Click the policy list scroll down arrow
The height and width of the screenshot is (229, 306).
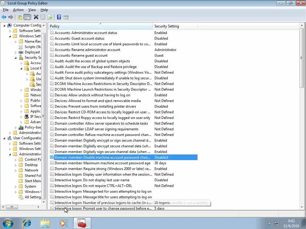pyautogui.click(x=302, y=207)
